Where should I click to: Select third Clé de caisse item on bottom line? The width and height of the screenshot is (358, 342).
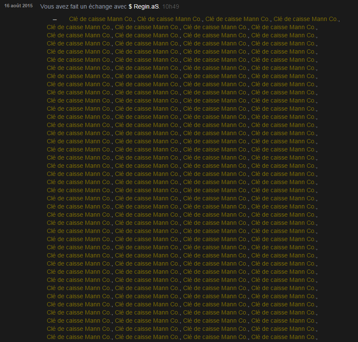216,337
